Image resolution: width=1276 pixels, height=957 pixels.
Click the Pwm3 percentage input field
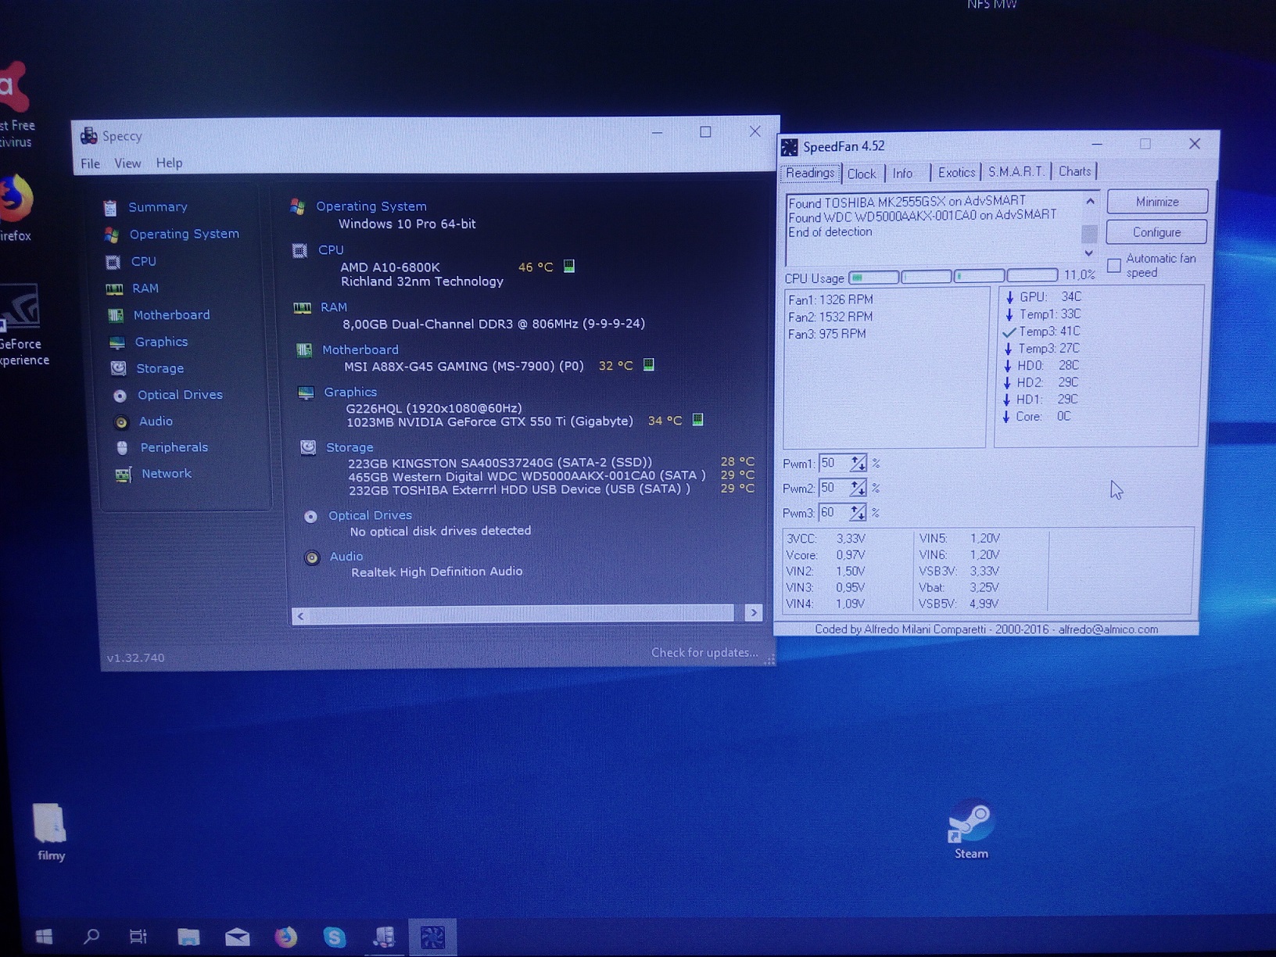coord(834,513)
